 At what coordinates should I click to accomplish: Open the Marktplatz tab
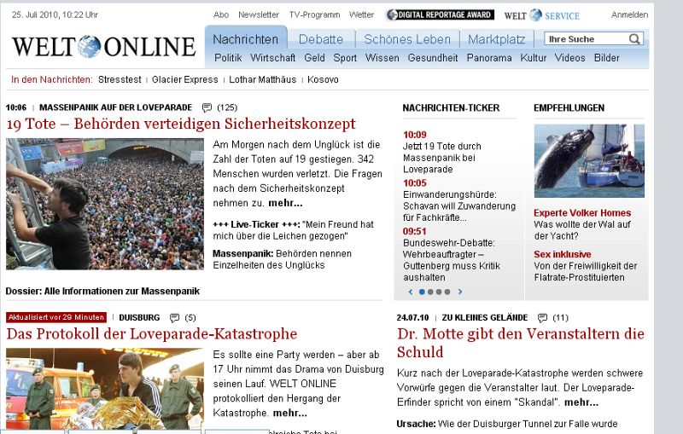click(497, 39)
